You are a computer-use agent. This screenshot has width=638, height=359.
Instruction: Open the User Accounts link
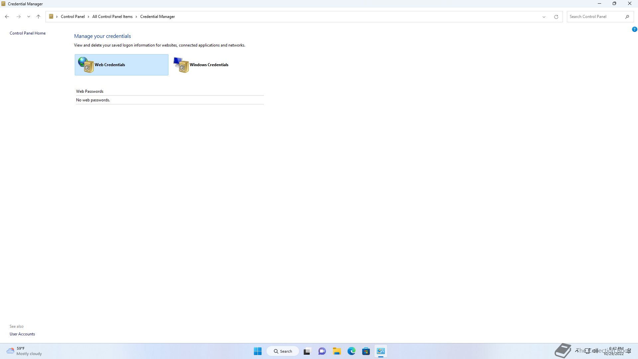tap(22, 334)
